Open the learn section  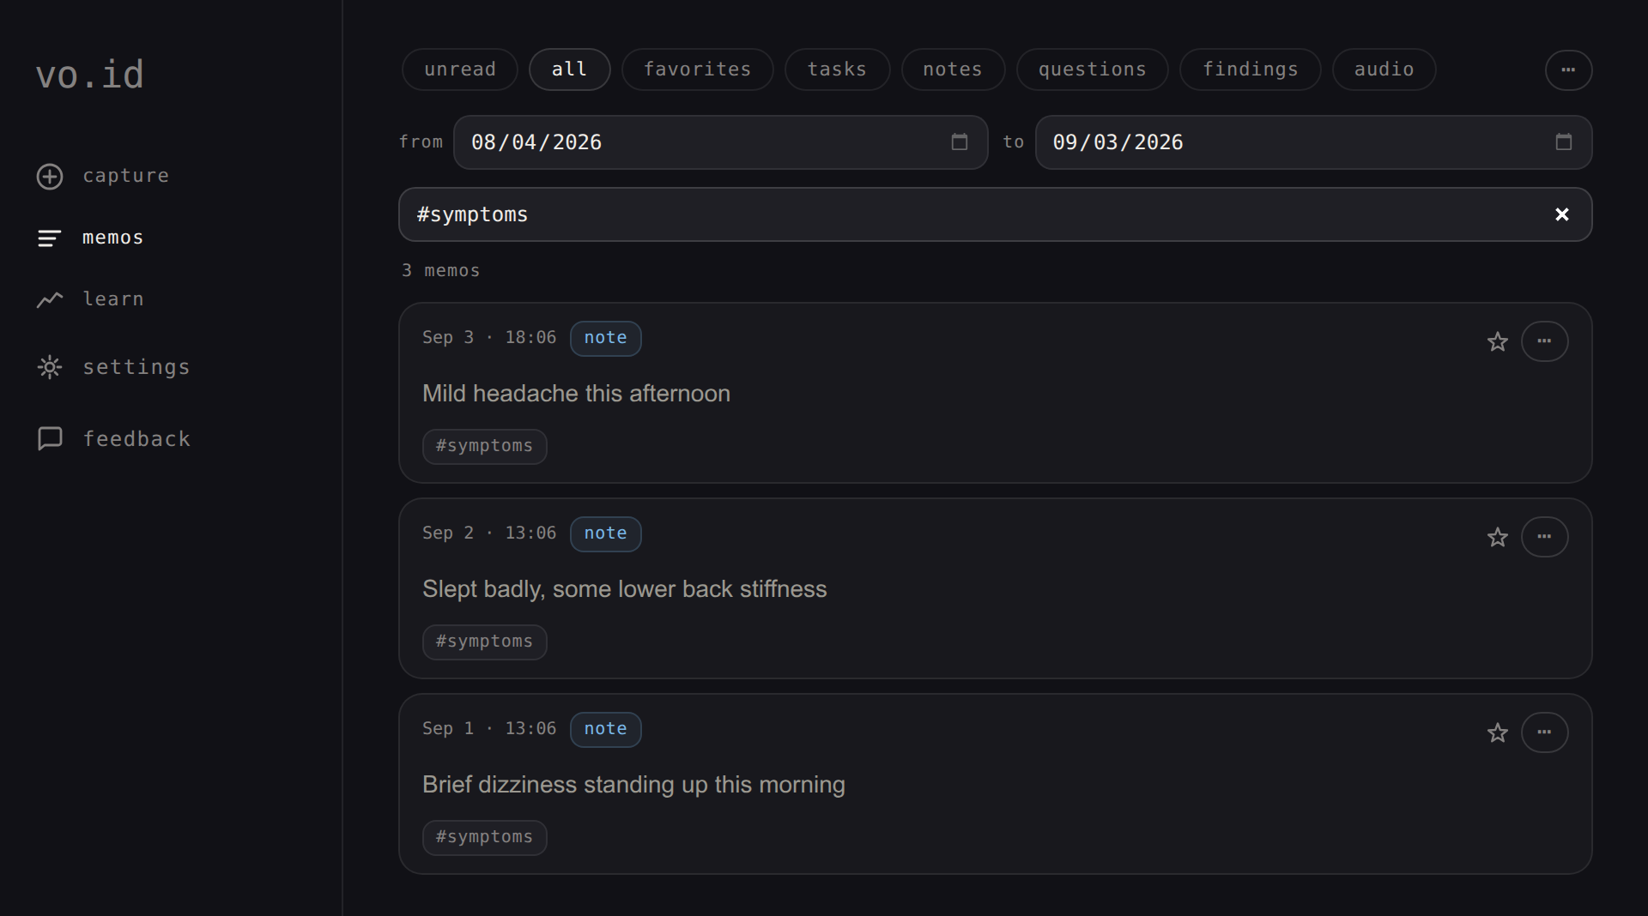coord(113,299)
